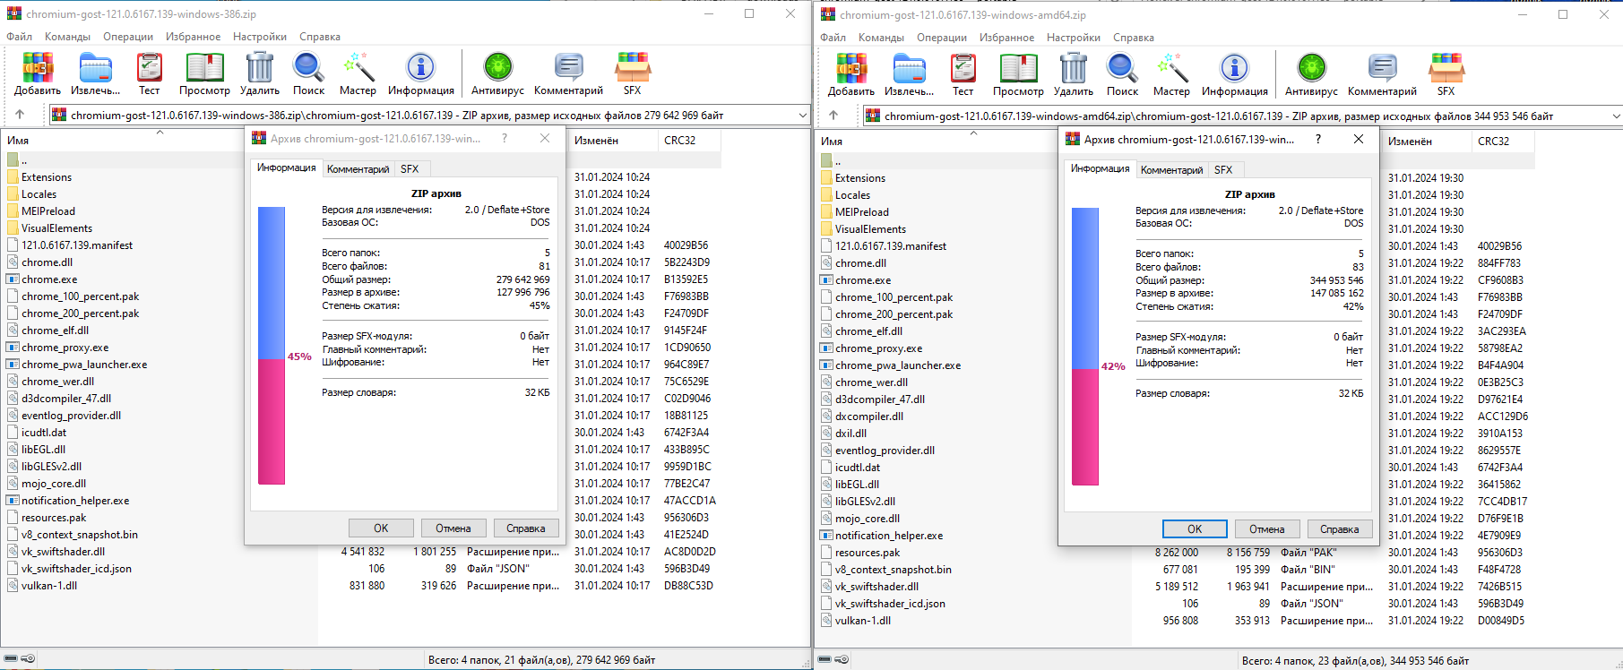The height and width of the screenshot is (670, 1623).
Task: Click the 42% compression ratio bar
Action: click(1085, 347)
